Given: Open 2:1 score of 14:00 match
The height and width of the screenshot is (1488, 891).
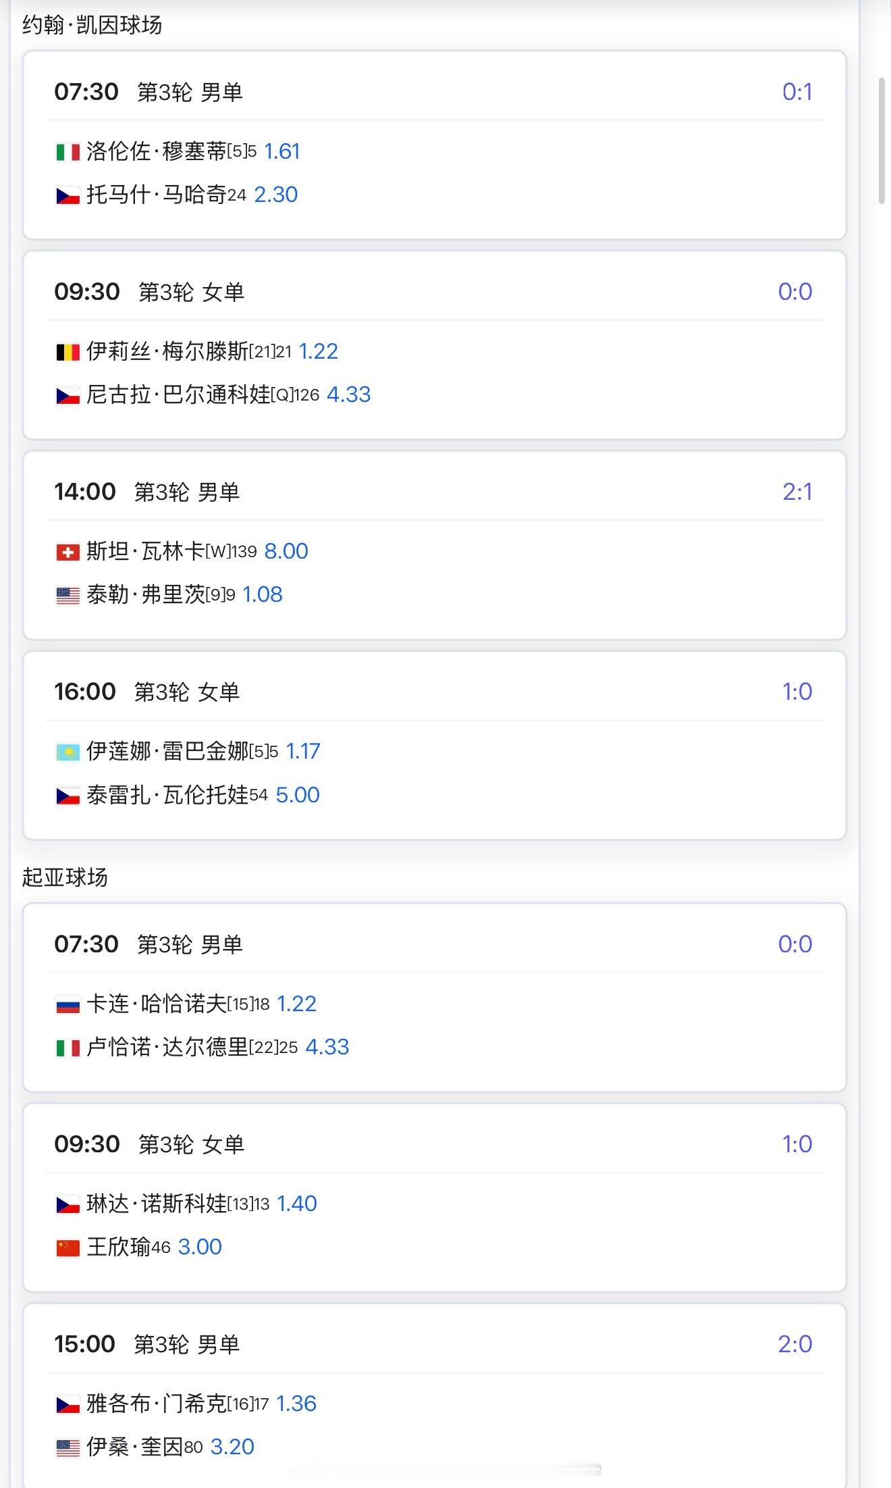Looking at the screenshot, I should tap(797, 492).
